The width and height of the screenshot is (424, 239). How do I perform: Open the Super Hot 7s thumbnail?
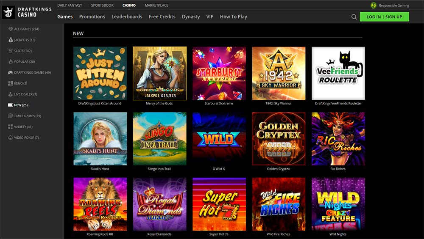pos(219,204)
